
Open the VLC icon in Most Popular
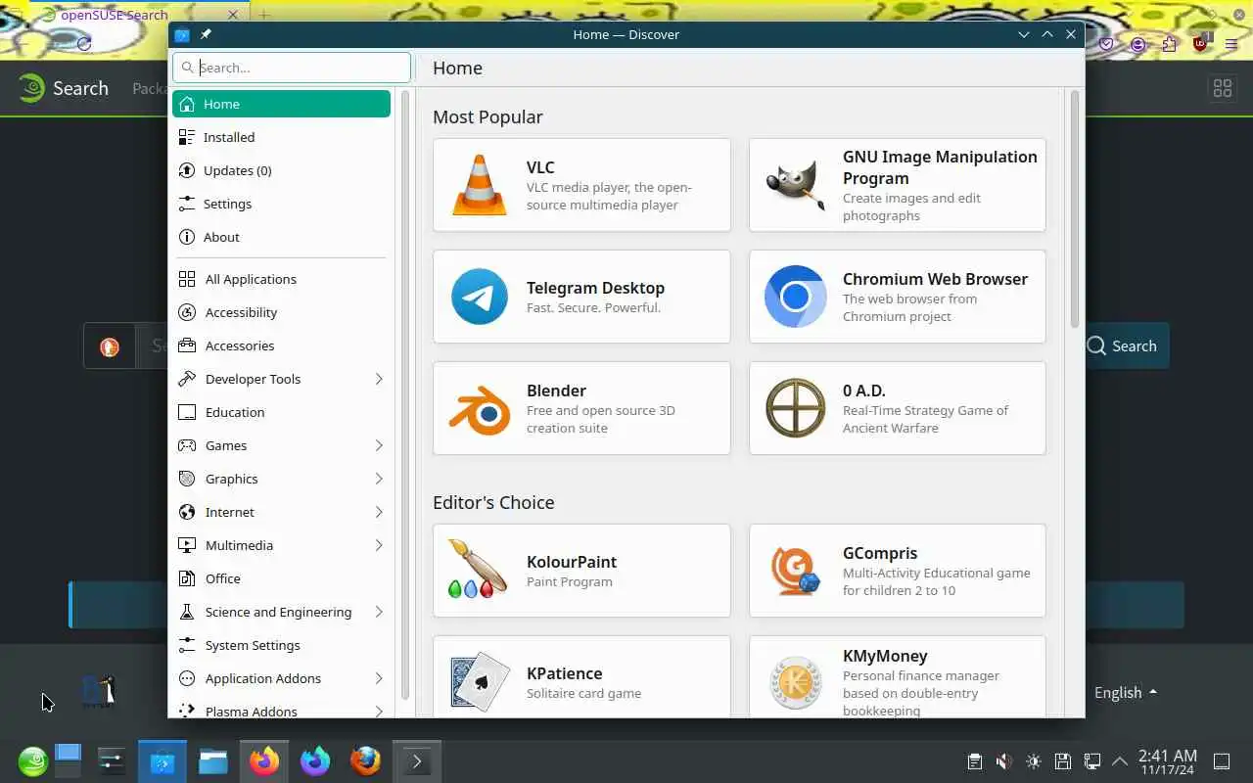(480, 185)
